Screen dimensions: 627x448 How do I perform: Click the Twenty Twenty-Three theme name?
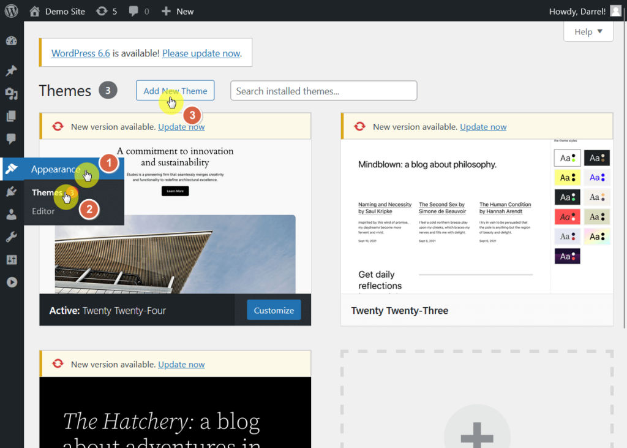399,311
